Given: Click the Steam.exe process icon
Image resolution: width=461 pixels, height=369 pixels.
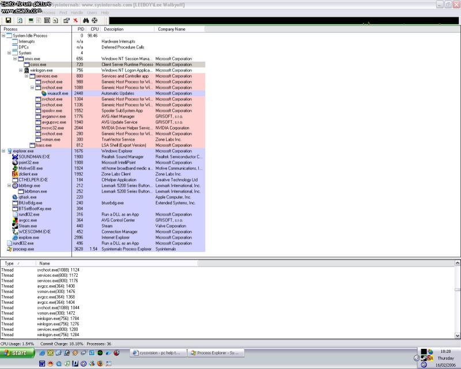Looking at the screenshot, I should pyautogui.click(x=15, y=226).
